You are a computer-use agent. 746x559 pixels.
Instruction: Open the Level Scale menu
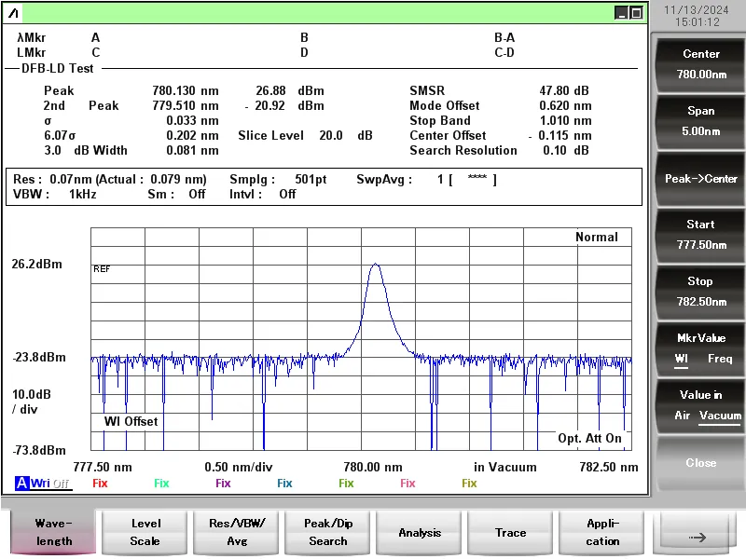pos(145,532)
